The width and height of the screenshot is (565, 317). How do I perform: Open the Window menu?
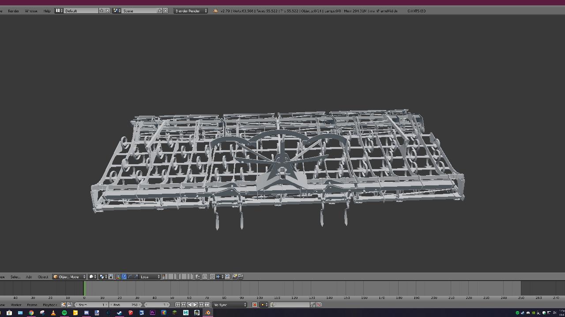pyautogui.click(x=31, y=11)
